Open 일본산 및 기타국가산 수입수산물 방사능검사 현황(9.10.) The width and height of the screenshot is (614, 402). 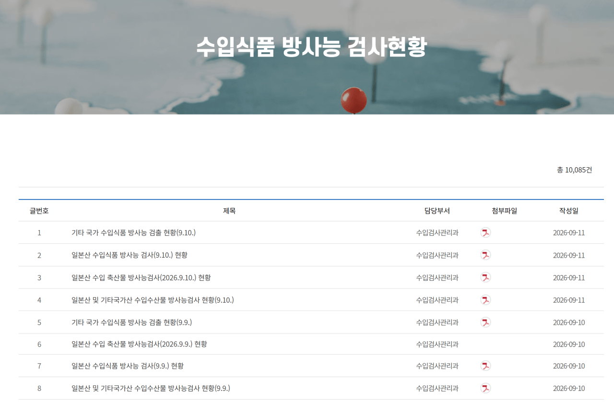click(153, 300)
